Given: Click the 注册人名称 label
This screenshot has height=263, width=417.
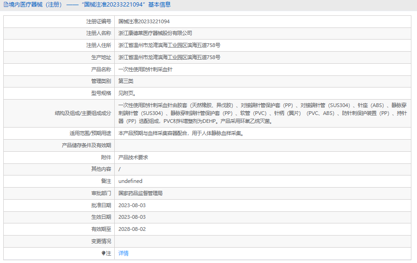Looking at the screenshot, I should (x=99, y=33).
